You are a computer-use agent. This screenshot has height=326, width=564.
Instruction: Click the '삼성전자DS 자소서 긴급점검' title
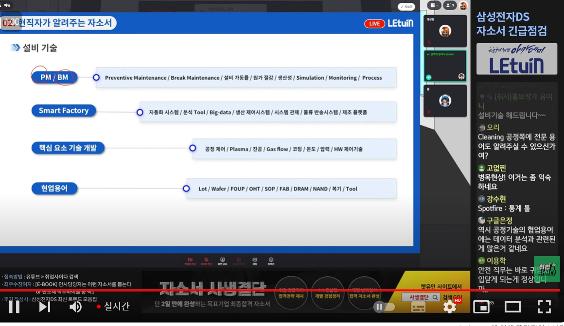click(511, 24)
